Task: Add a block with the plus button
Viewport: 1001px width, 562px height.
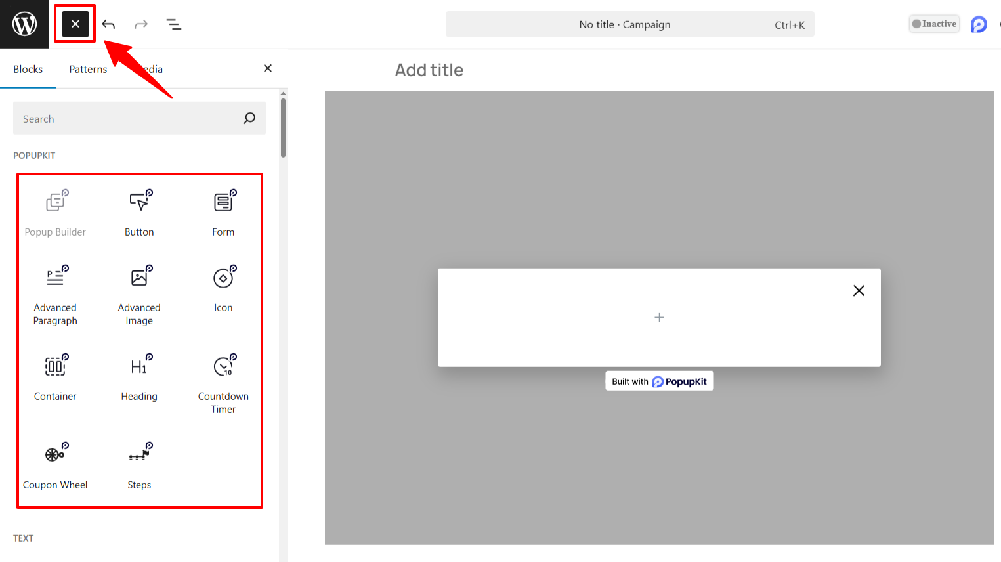Action: (x=660, y=318)
